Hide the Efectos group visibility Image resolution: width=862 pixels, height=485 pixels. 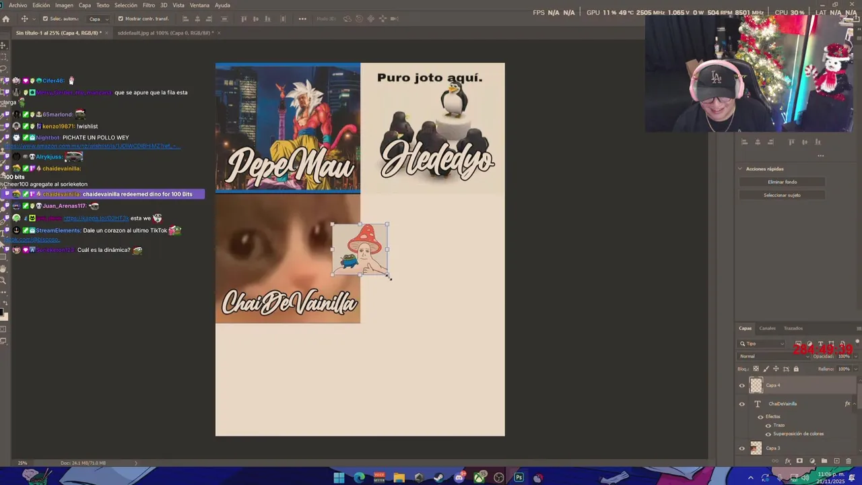pos(760,417)
